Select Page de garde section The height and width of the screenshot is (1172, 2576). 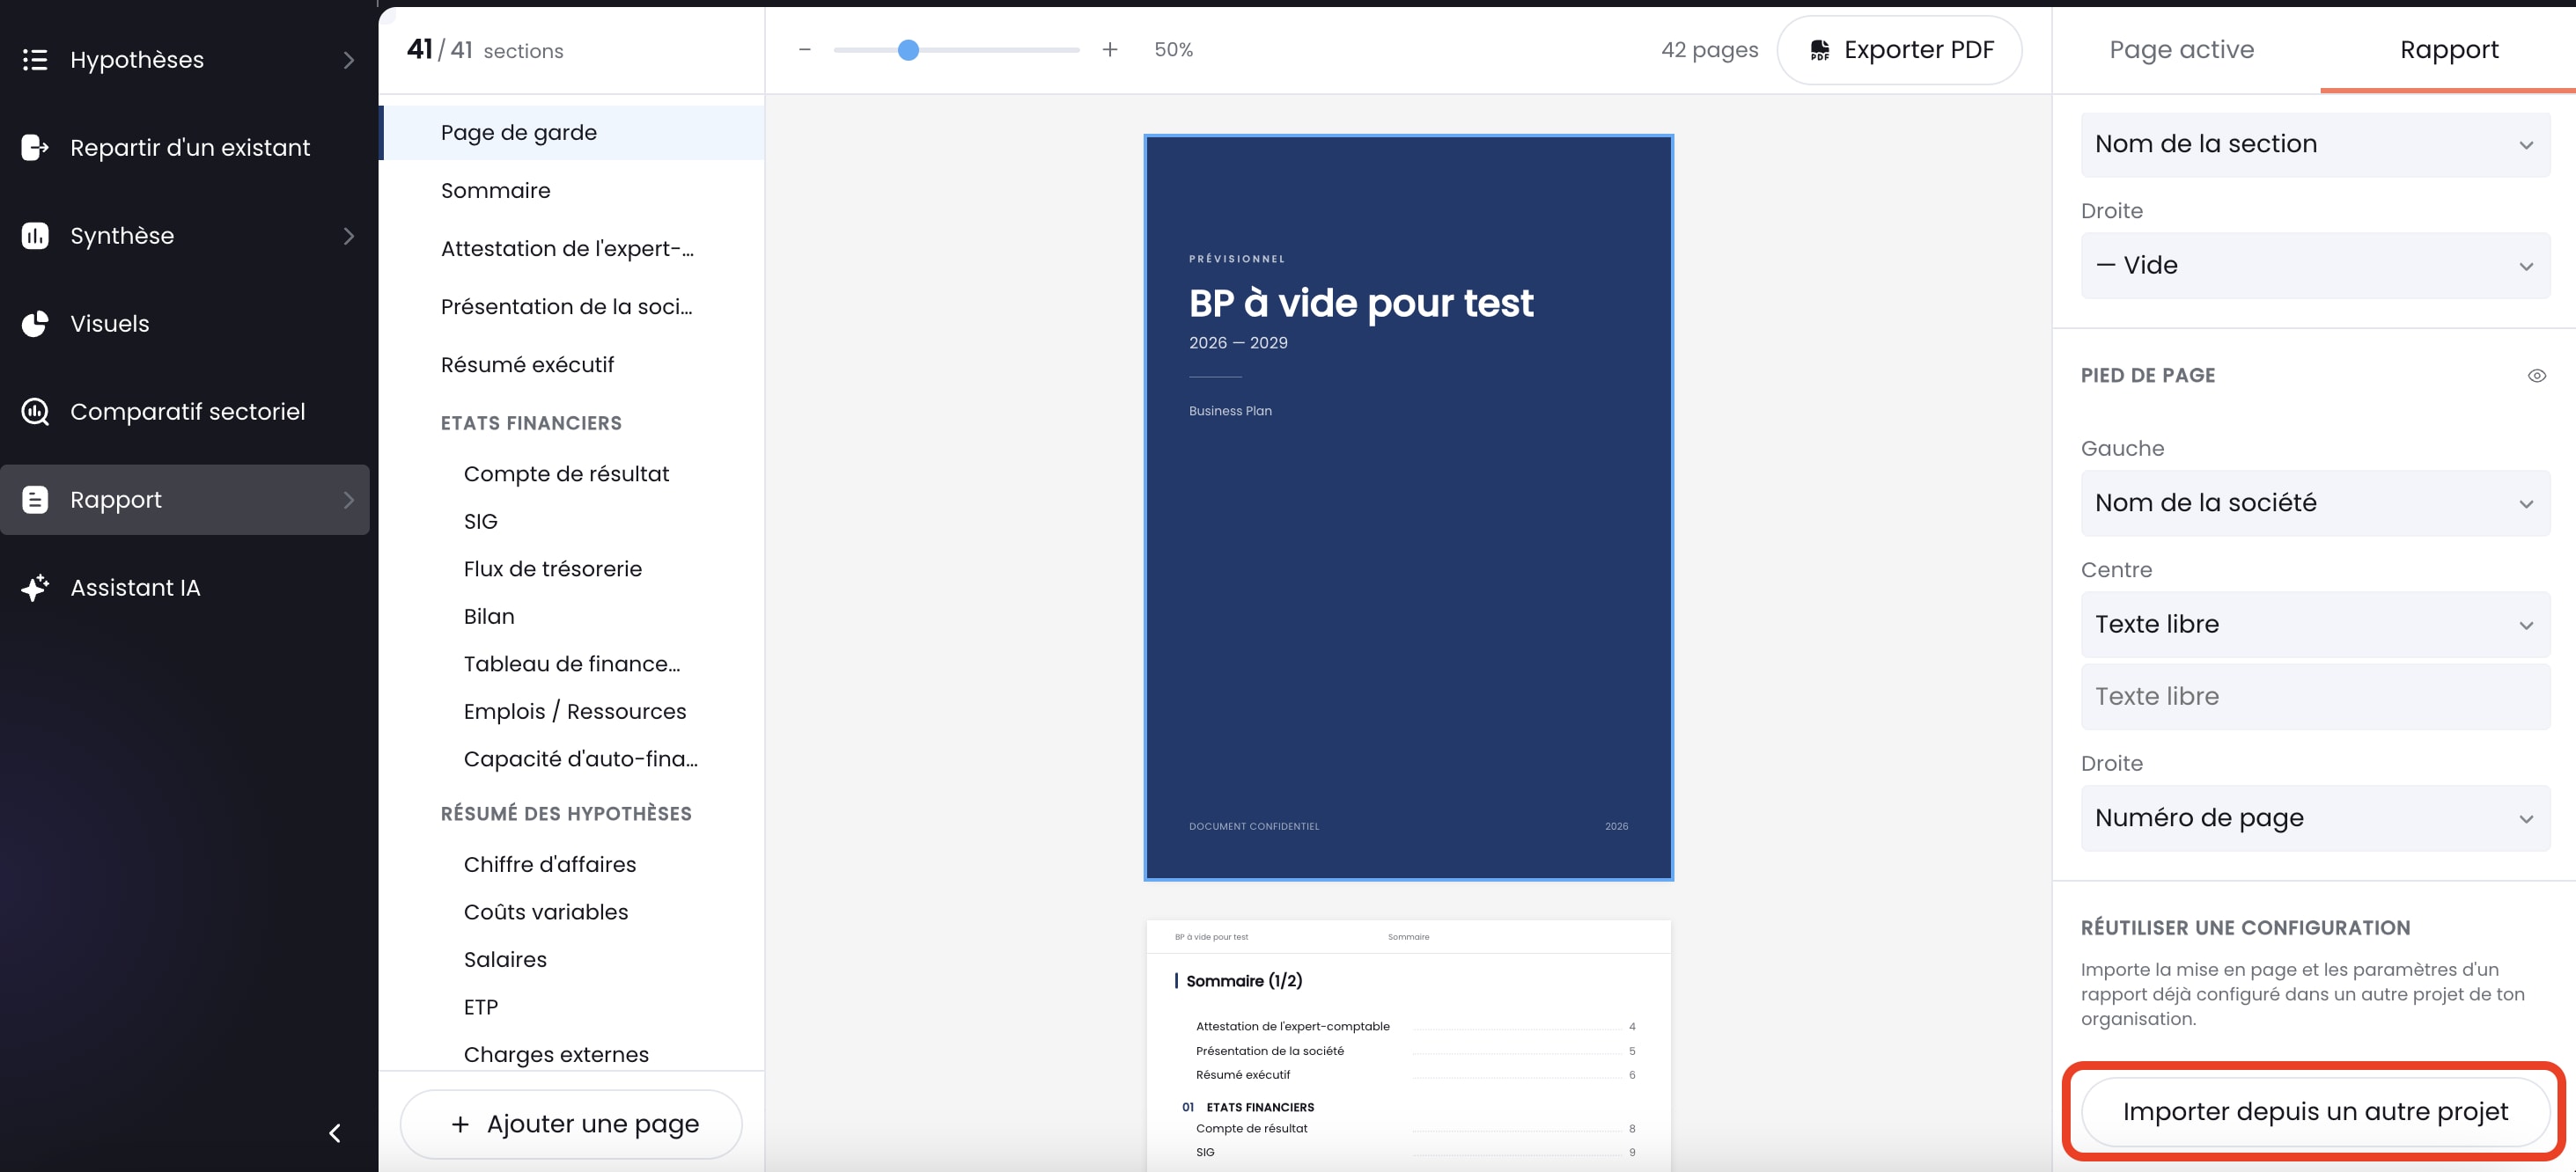[x=573, y=133]
